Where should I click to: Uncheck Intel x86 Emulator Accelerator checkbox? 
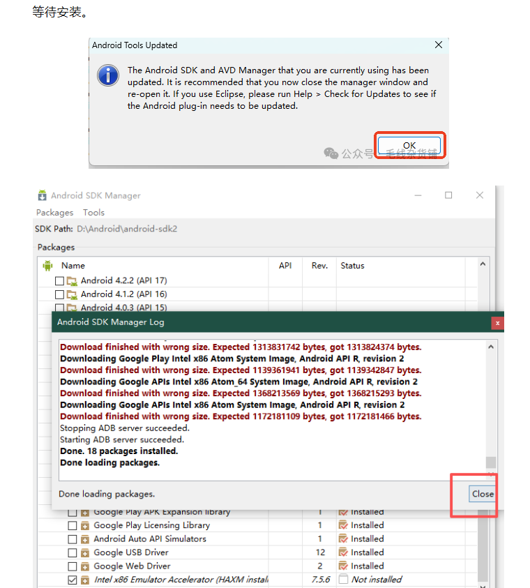coord(73,580)
